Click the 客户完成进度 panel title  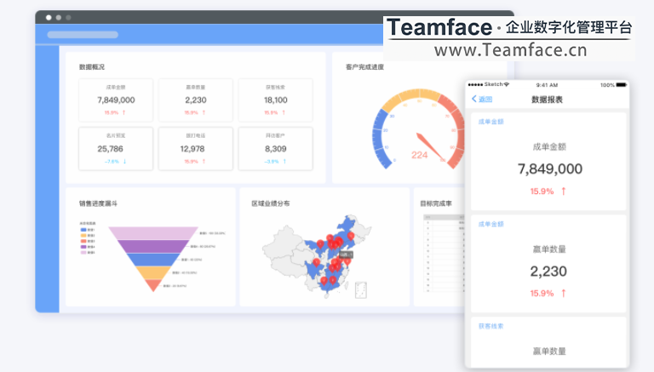(364, 66)
